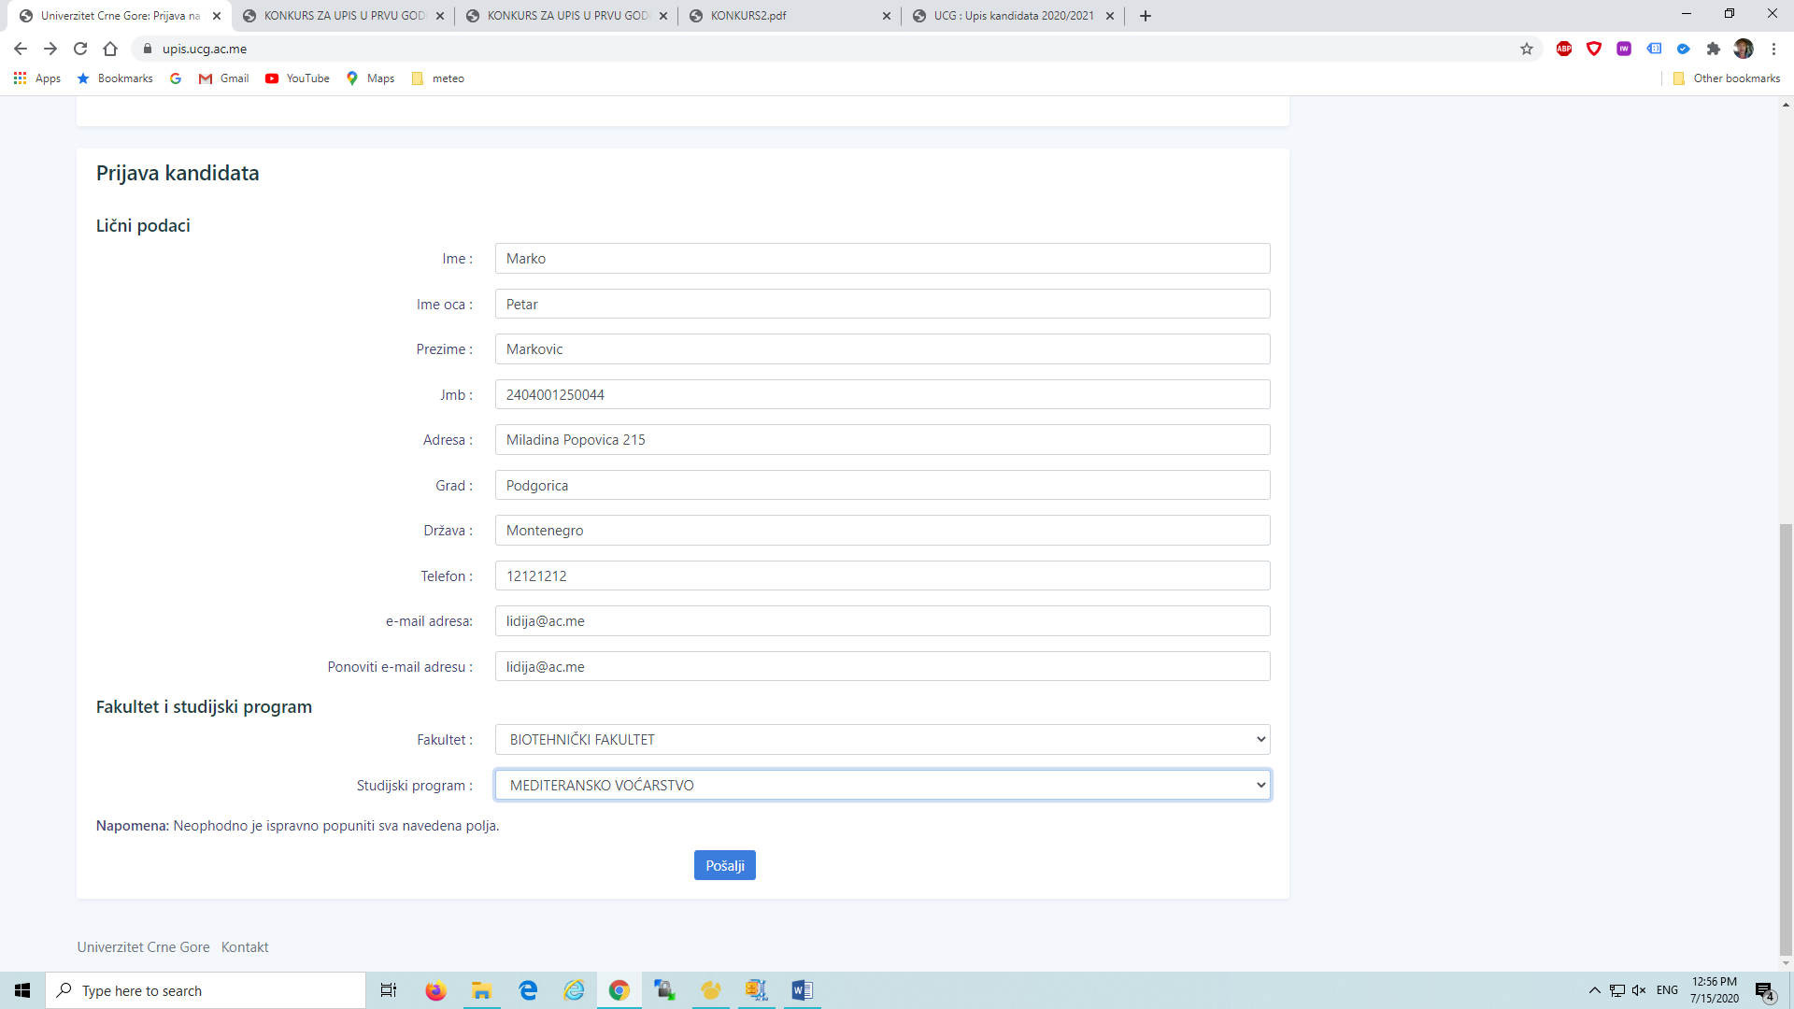Expand the Fakultet dropdown
The height and width of the screenshot is (1009, 1794).
point(882,739)
